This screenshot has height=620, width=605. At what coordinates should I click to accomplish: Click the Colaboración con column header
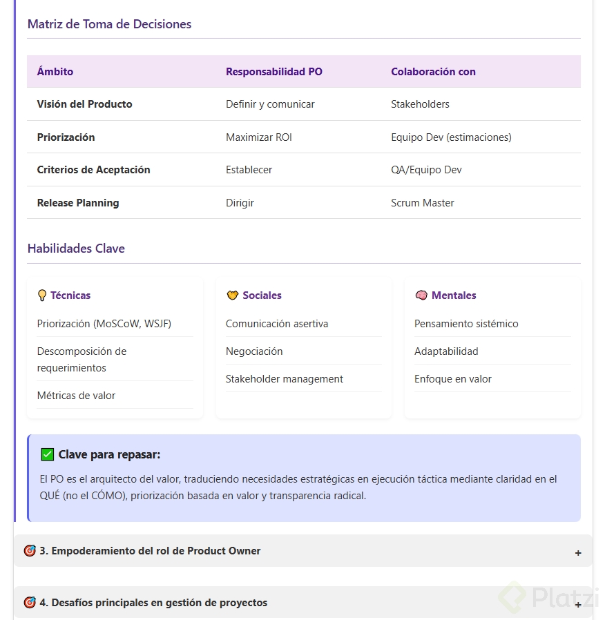point(433,72)
